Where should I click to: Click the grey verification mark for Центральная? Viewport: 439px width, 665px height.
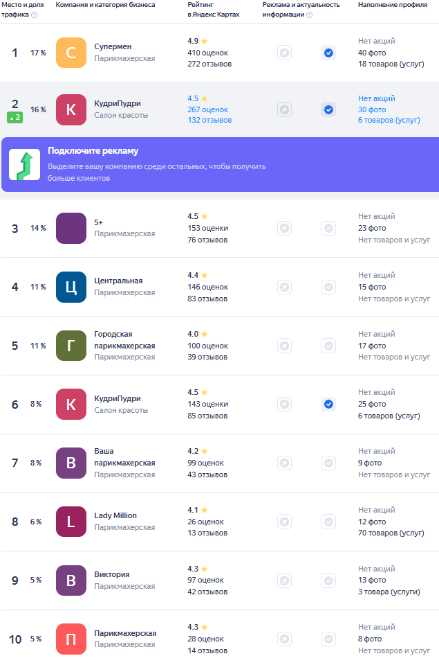click(328, 287)
